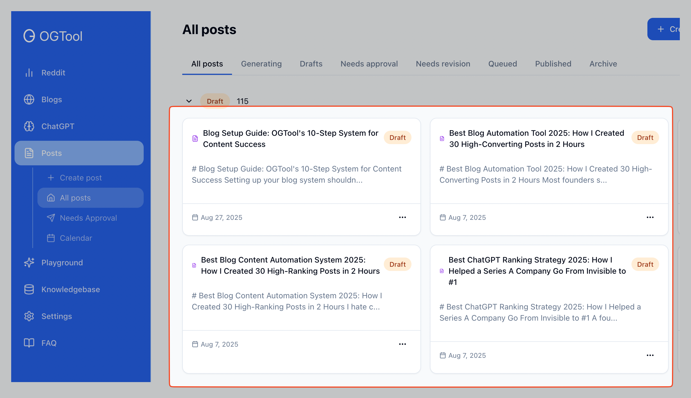The image size is (691, 398).
Task: Click document icon on Blog Setup Guide card
Action: click(195, 139)
